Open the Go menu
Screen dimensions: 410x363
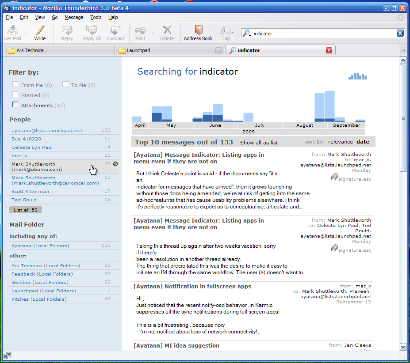pyautogui.click(x=55, y=17)
